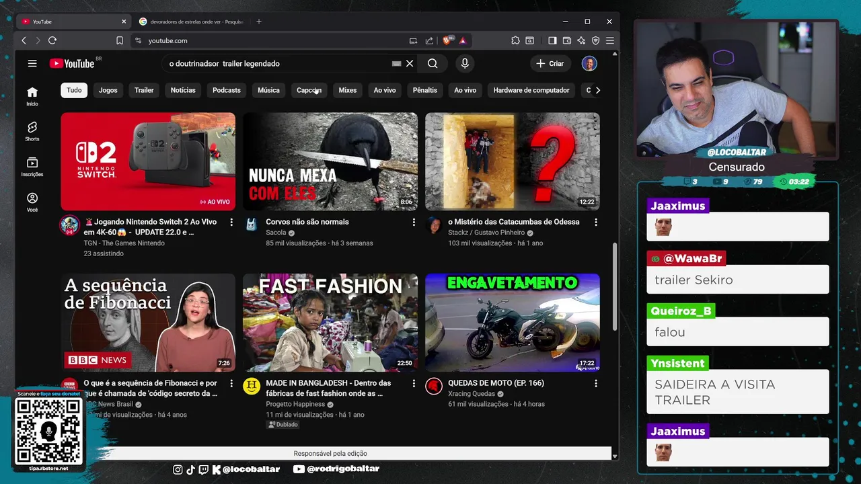Screen dimensions: 861x484
Task: Open Stackz / Gustavo Pinheiro channel link
Action: [486, 233]
